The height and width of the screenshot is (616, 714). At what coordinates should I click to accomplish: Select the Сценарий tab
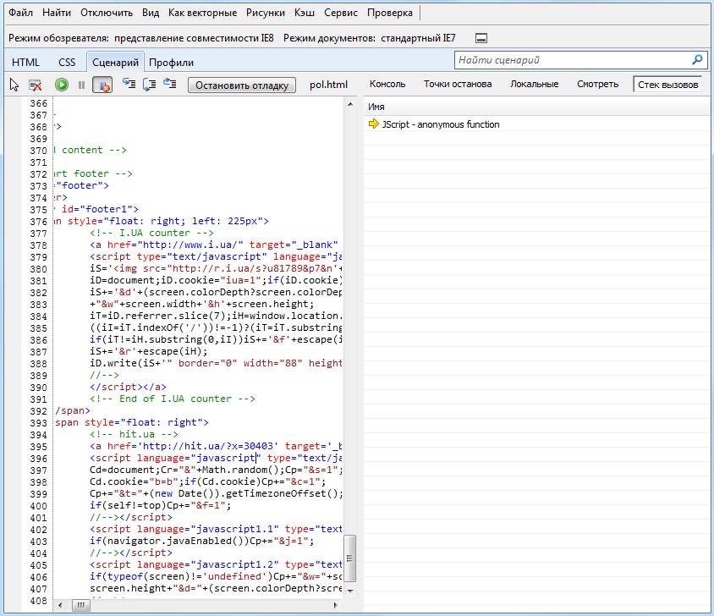pos(115,63)
